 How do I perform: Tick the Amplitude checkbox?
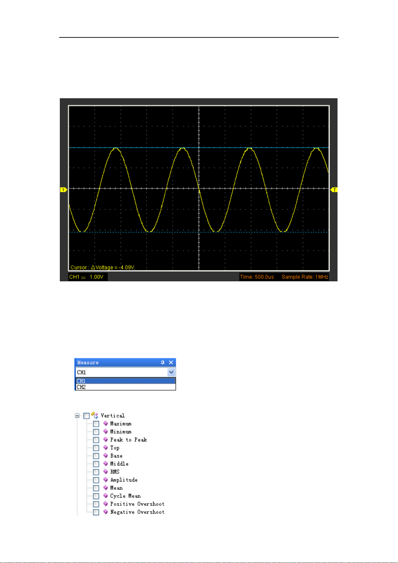pyautogui.click(x=96, y=480)
